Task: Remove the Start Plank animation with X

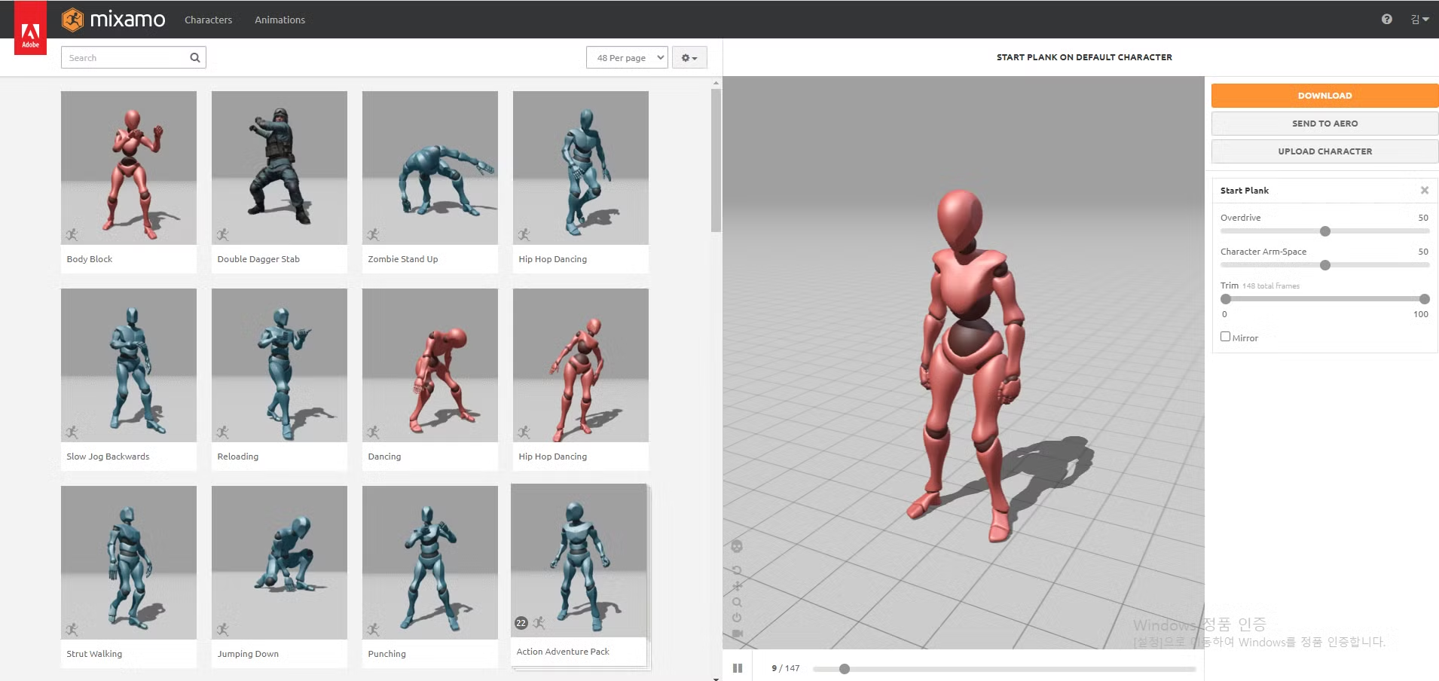Action: (x=1425, y=191)
